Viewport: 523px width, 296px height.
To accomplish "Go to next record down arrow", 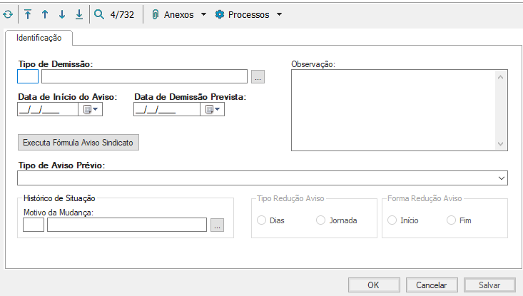I will pyautogui.click(x=61, y=14).
